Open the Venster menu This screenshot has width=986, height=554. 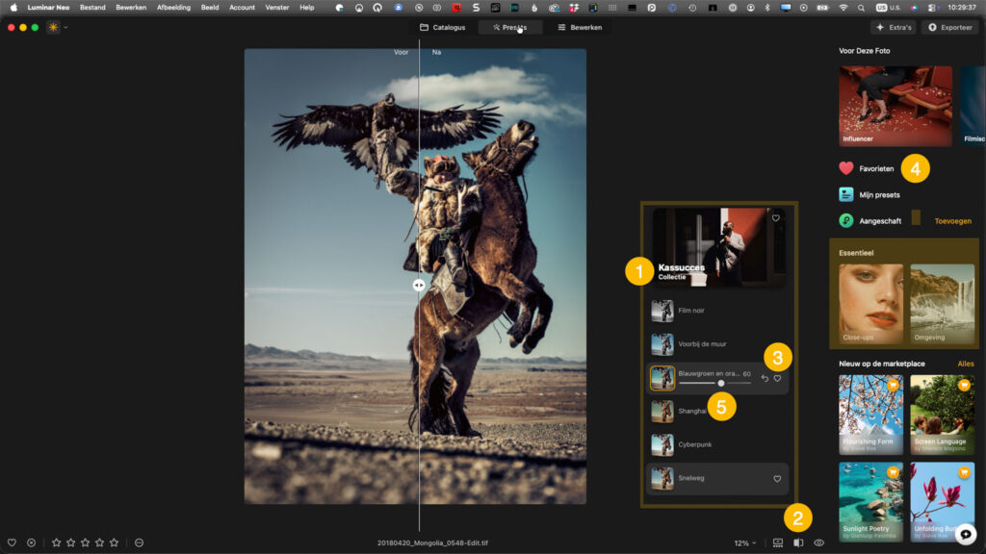(x=276, y=8)
